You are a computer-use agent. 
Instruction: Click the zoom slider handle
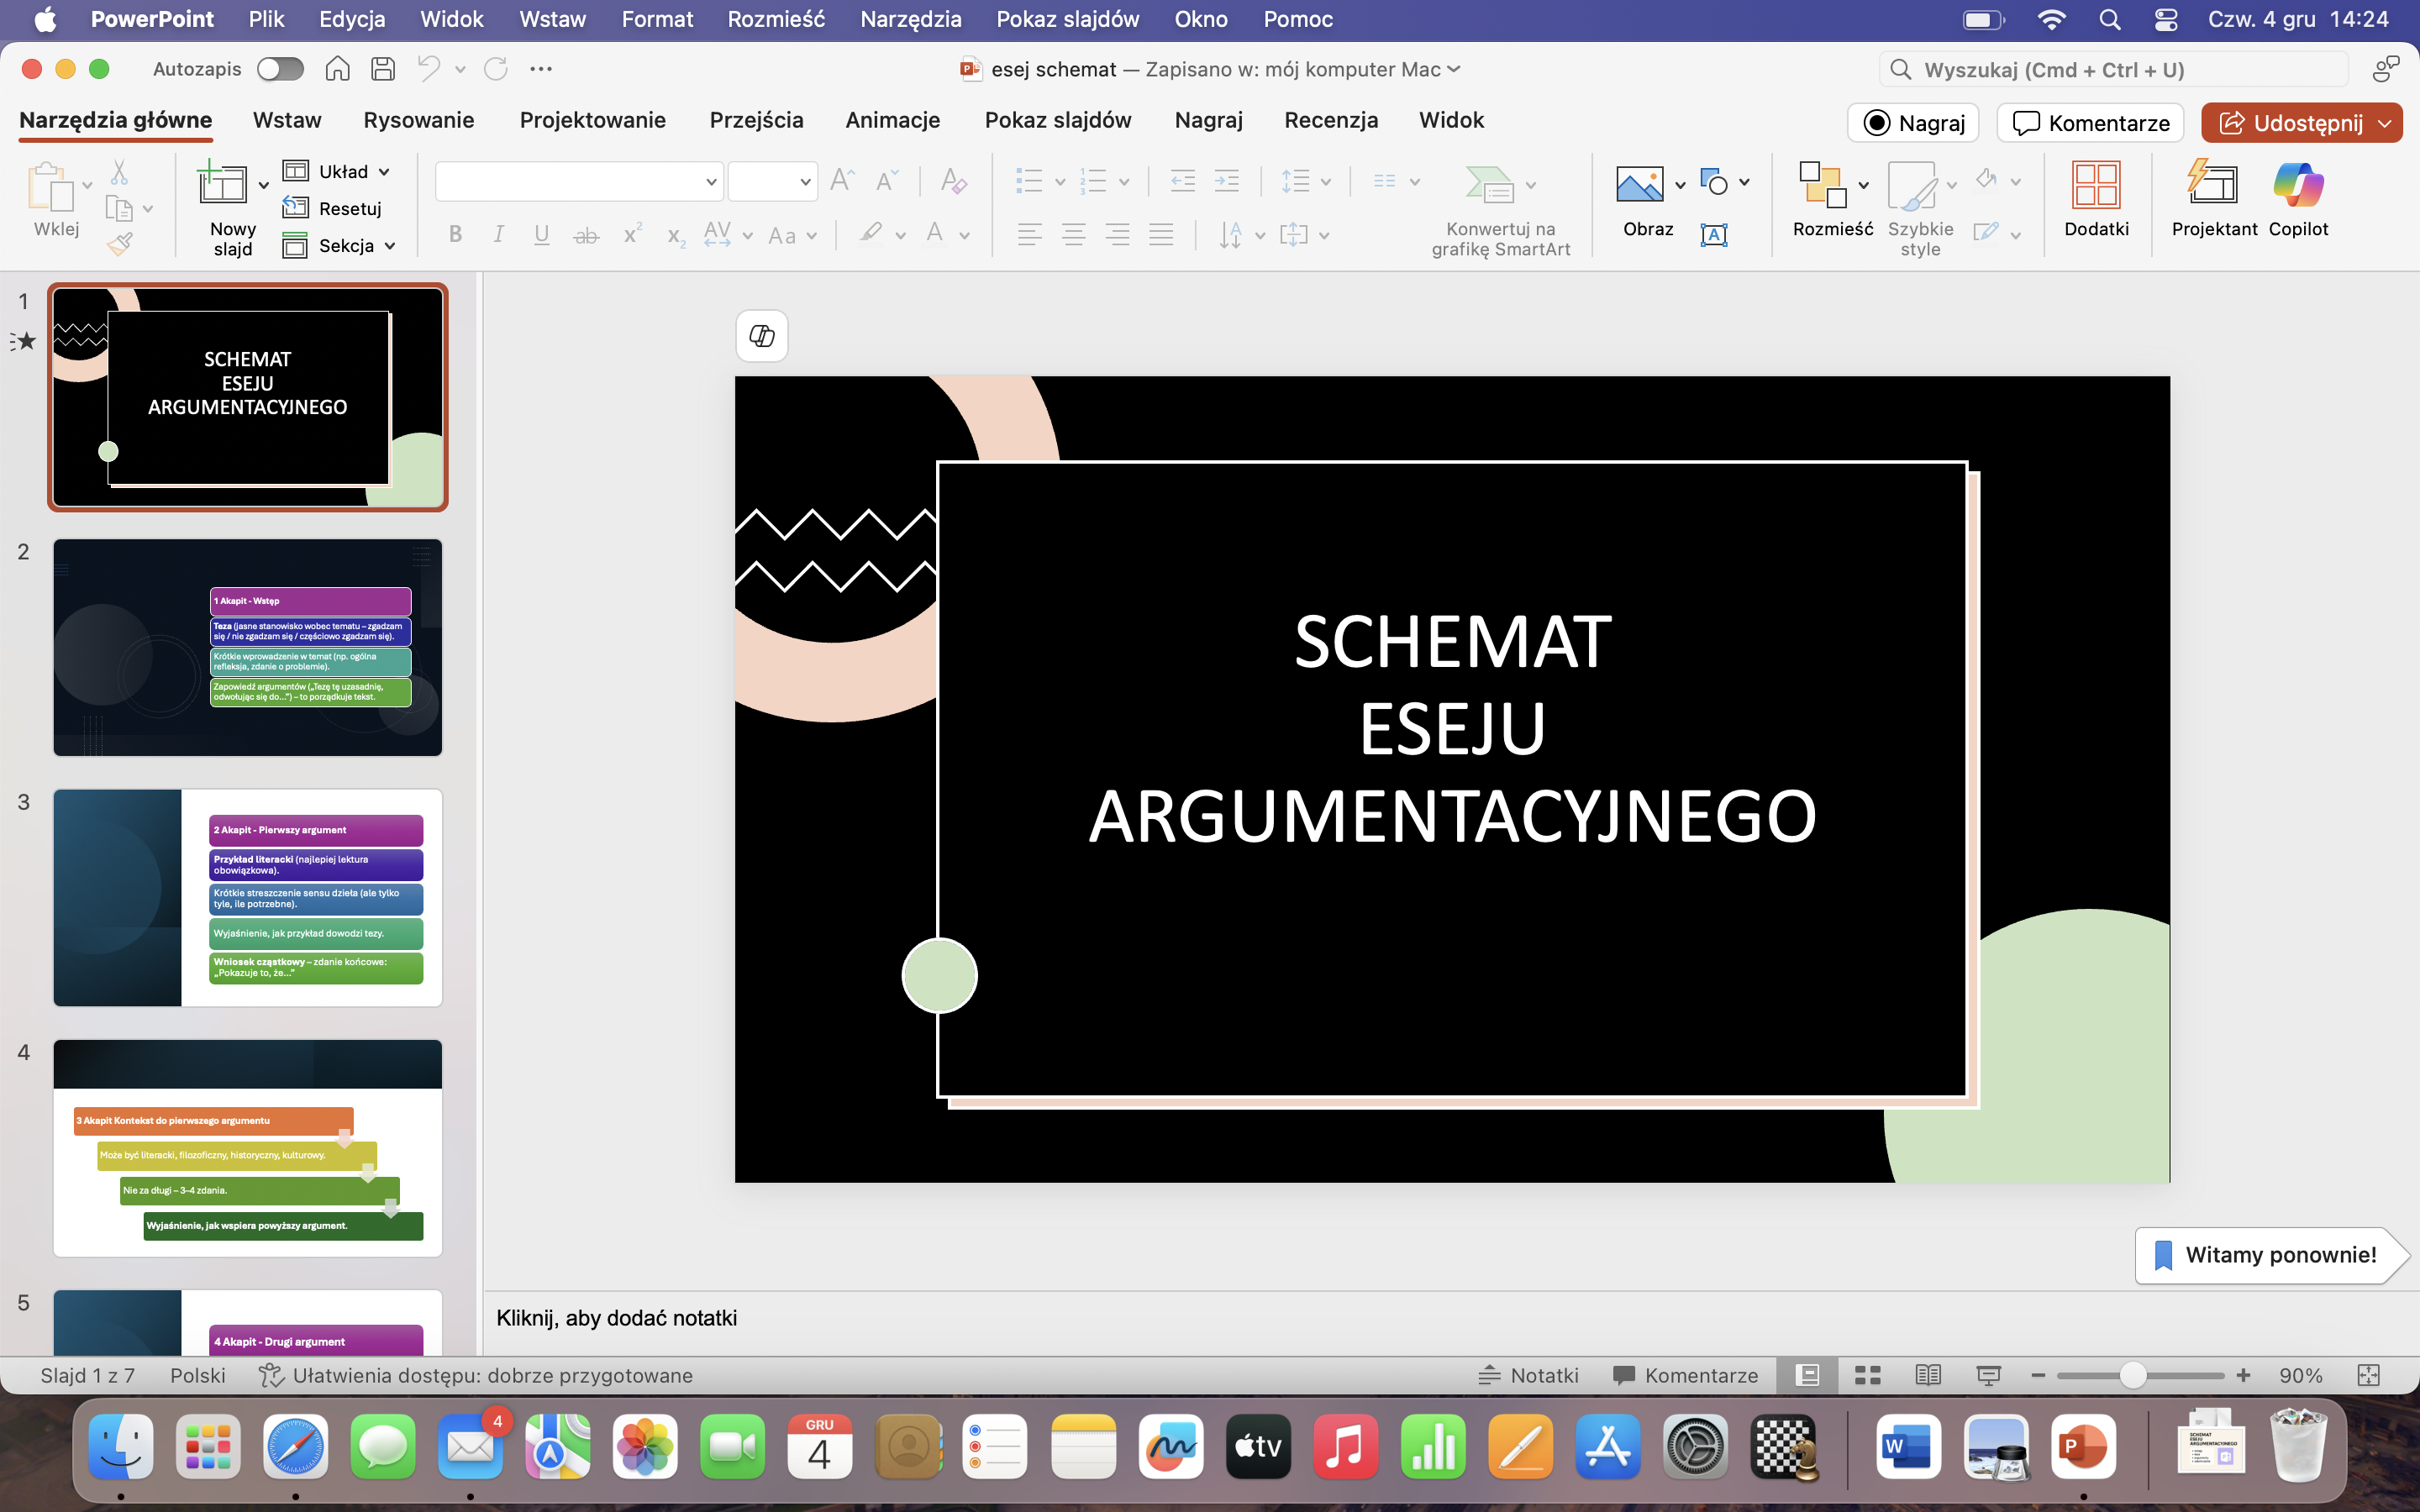[2131, 1375]
